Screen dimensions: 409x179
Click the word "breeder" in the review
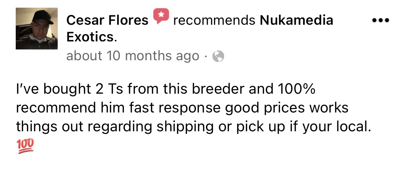[x=218, y=89]
